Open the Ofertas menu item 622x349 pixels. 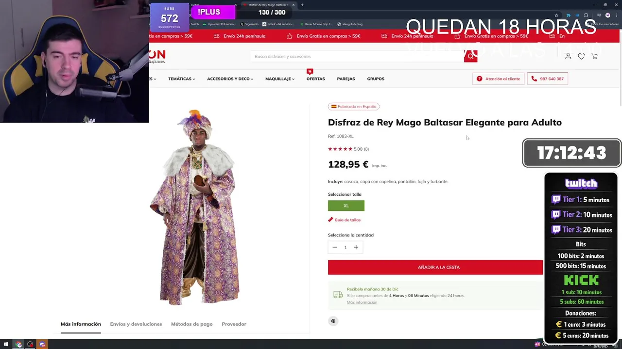(x=315, y=79)
